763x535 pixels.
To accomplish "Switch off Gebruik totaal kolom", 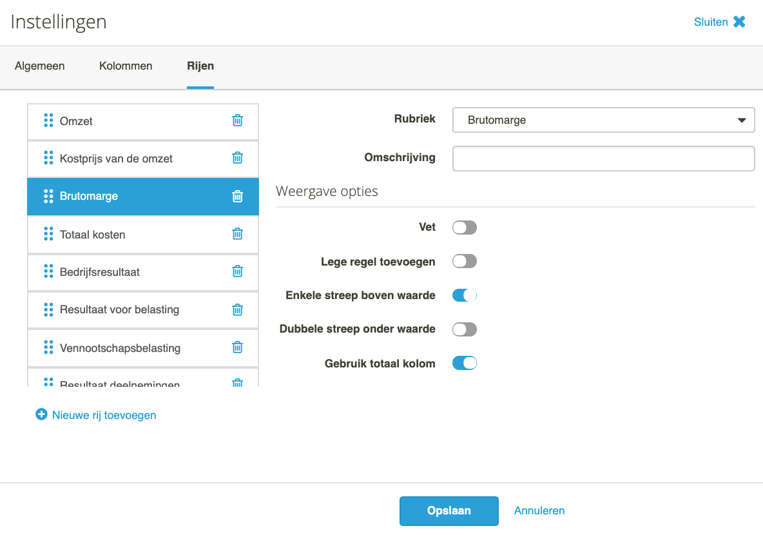I will click(x=464, y=363).
